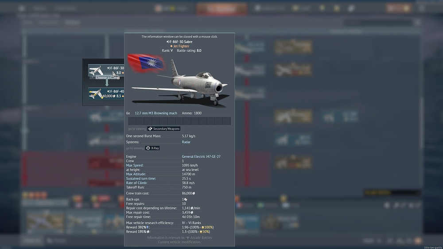Click the X-Ray view button
The image size is (443, 249).
[x=152, y=148]
